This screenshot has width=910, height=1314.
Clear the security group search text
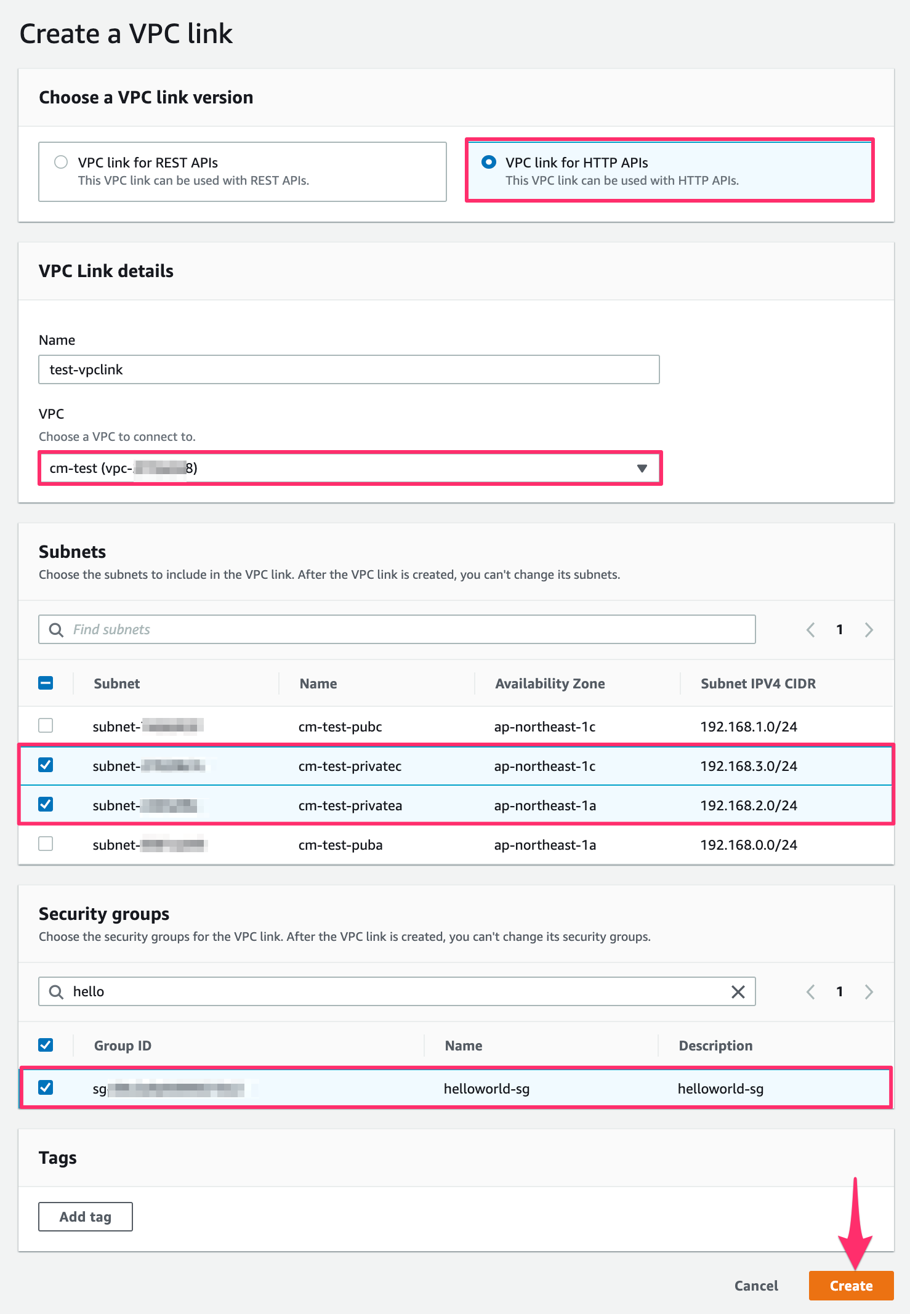pyautogui.click(x=738, y=991)
